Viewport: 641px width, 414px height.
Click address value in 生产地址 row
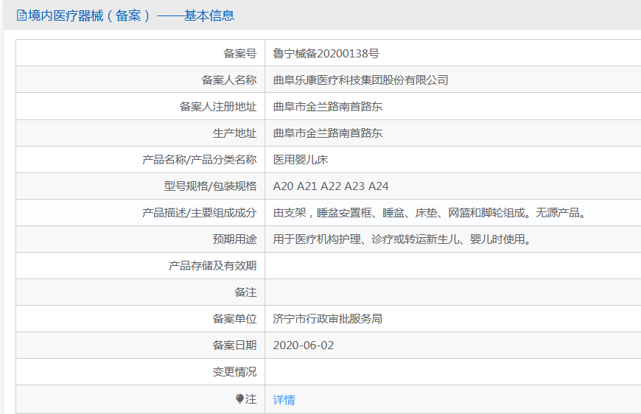tap(327, 133)
